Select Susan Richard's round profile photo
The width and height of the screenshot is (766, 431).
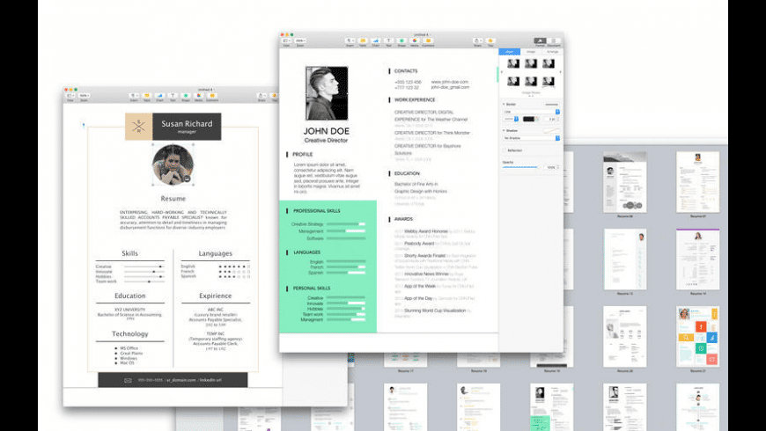tap(173, 164)
